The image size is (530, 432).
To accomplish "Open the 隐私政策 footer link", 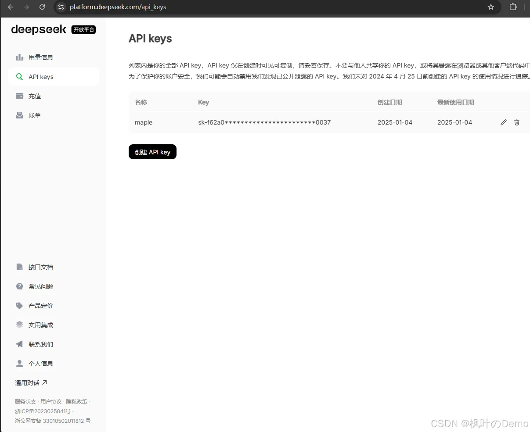I will (78, 401).
